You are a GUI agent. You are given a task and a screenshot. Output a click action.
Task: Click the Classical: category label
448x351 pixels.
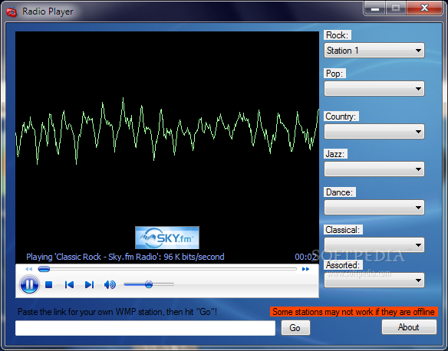click(343, 230)
